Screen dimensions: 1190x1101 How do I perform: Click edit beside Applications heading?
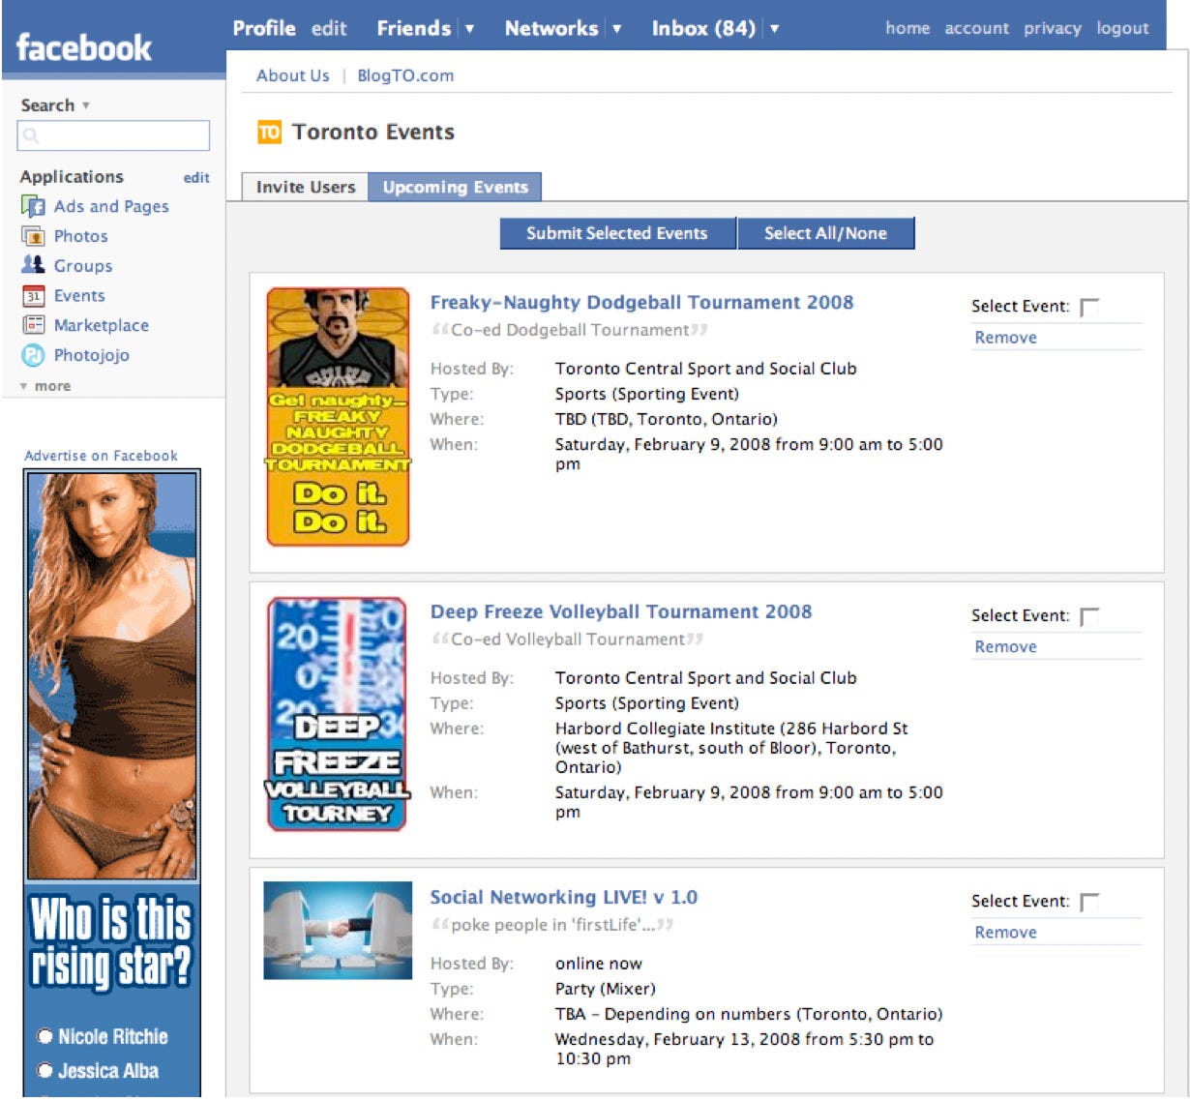point(196,177)
